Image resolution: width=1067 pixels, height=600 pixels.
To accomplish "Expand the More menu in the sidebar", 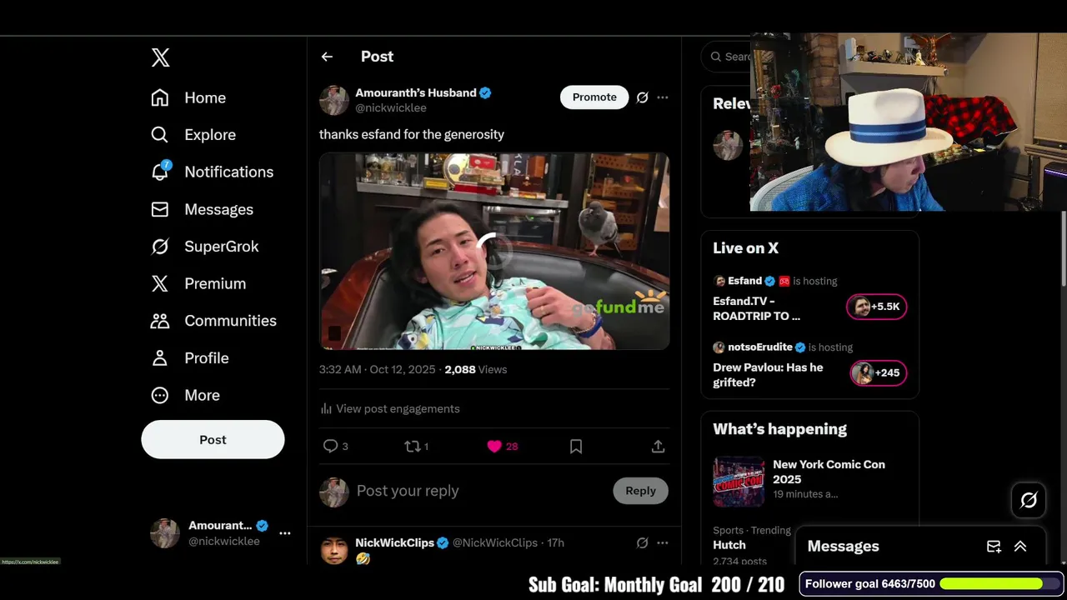I will [185, 395].
